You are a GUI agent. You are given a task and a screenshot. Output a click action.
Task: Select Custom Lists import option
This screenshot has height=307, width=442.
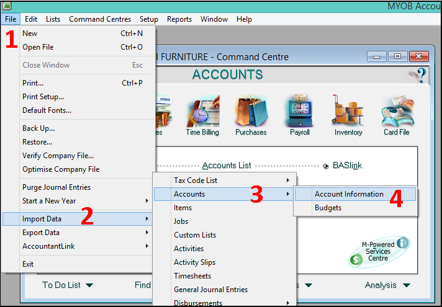[224, 235]
